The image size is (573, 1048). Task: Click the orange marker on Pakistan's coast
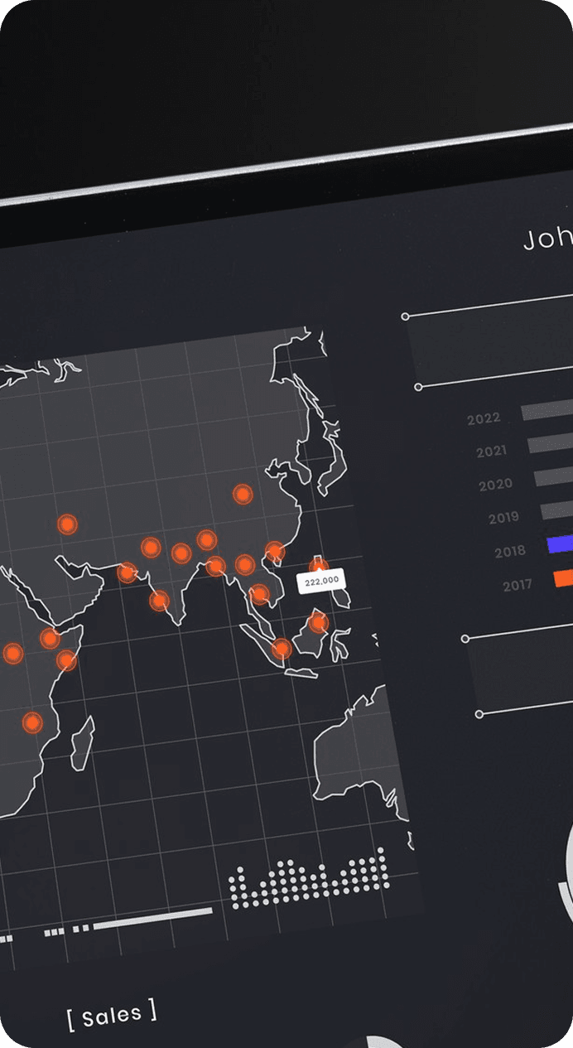coord(127,572)
